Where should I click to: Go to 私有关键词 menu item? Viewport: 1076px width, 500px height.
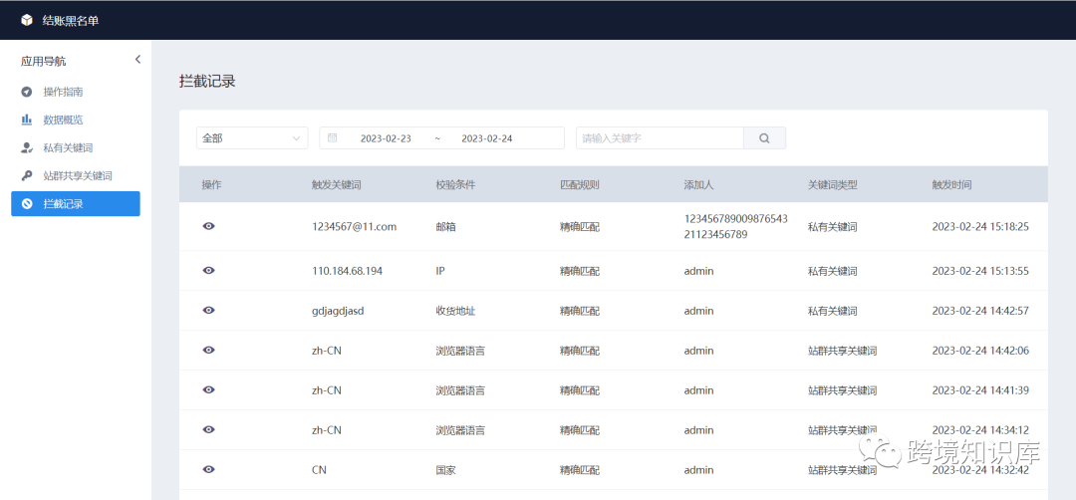pos(68,147)
